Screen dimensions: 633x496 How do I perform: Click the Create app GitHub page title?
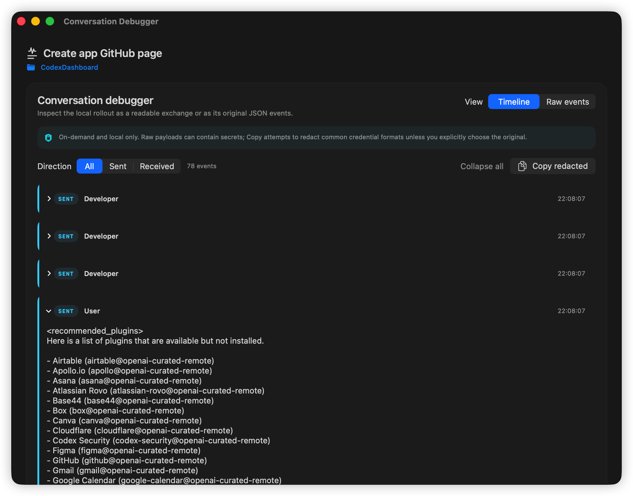coord(103,53)
